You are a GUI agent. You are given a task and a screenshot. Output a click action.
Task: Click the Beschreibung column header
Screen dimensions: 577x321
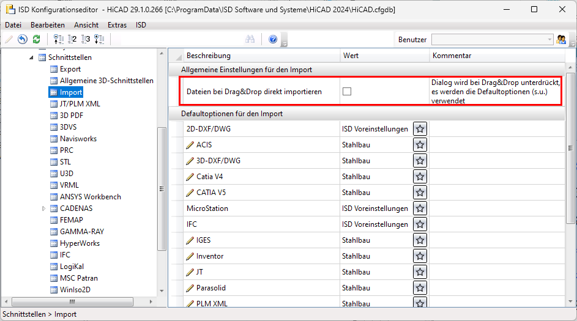click(x=262, y=56)
